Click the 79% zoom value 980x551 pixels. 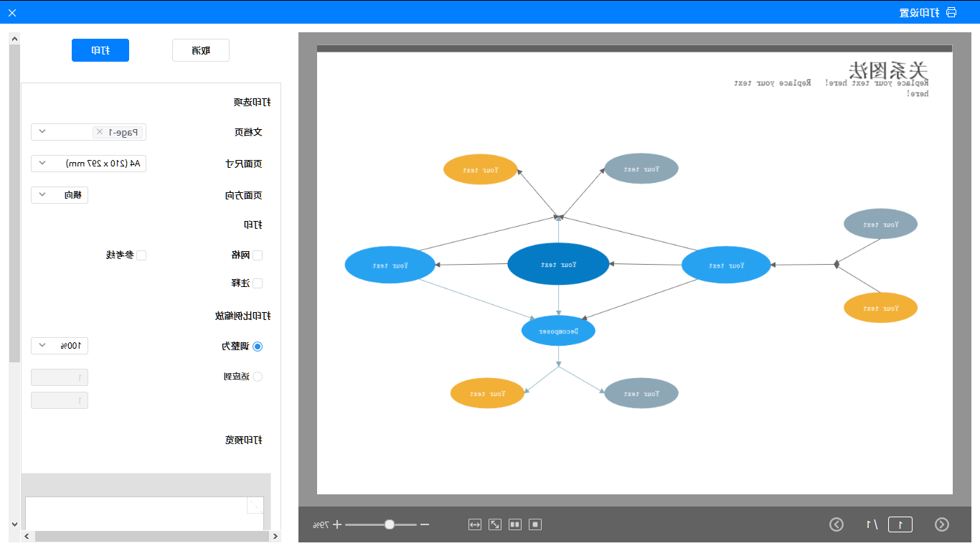pos(321,525)
